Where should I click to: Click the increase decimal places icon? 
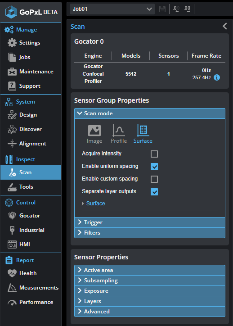coord(187,9)
